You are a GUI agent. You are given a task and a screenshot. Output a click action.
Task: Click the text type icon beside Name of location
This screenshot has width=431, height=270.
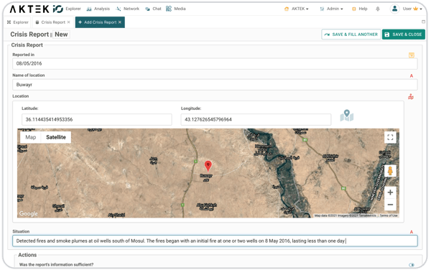pos(412,76)
